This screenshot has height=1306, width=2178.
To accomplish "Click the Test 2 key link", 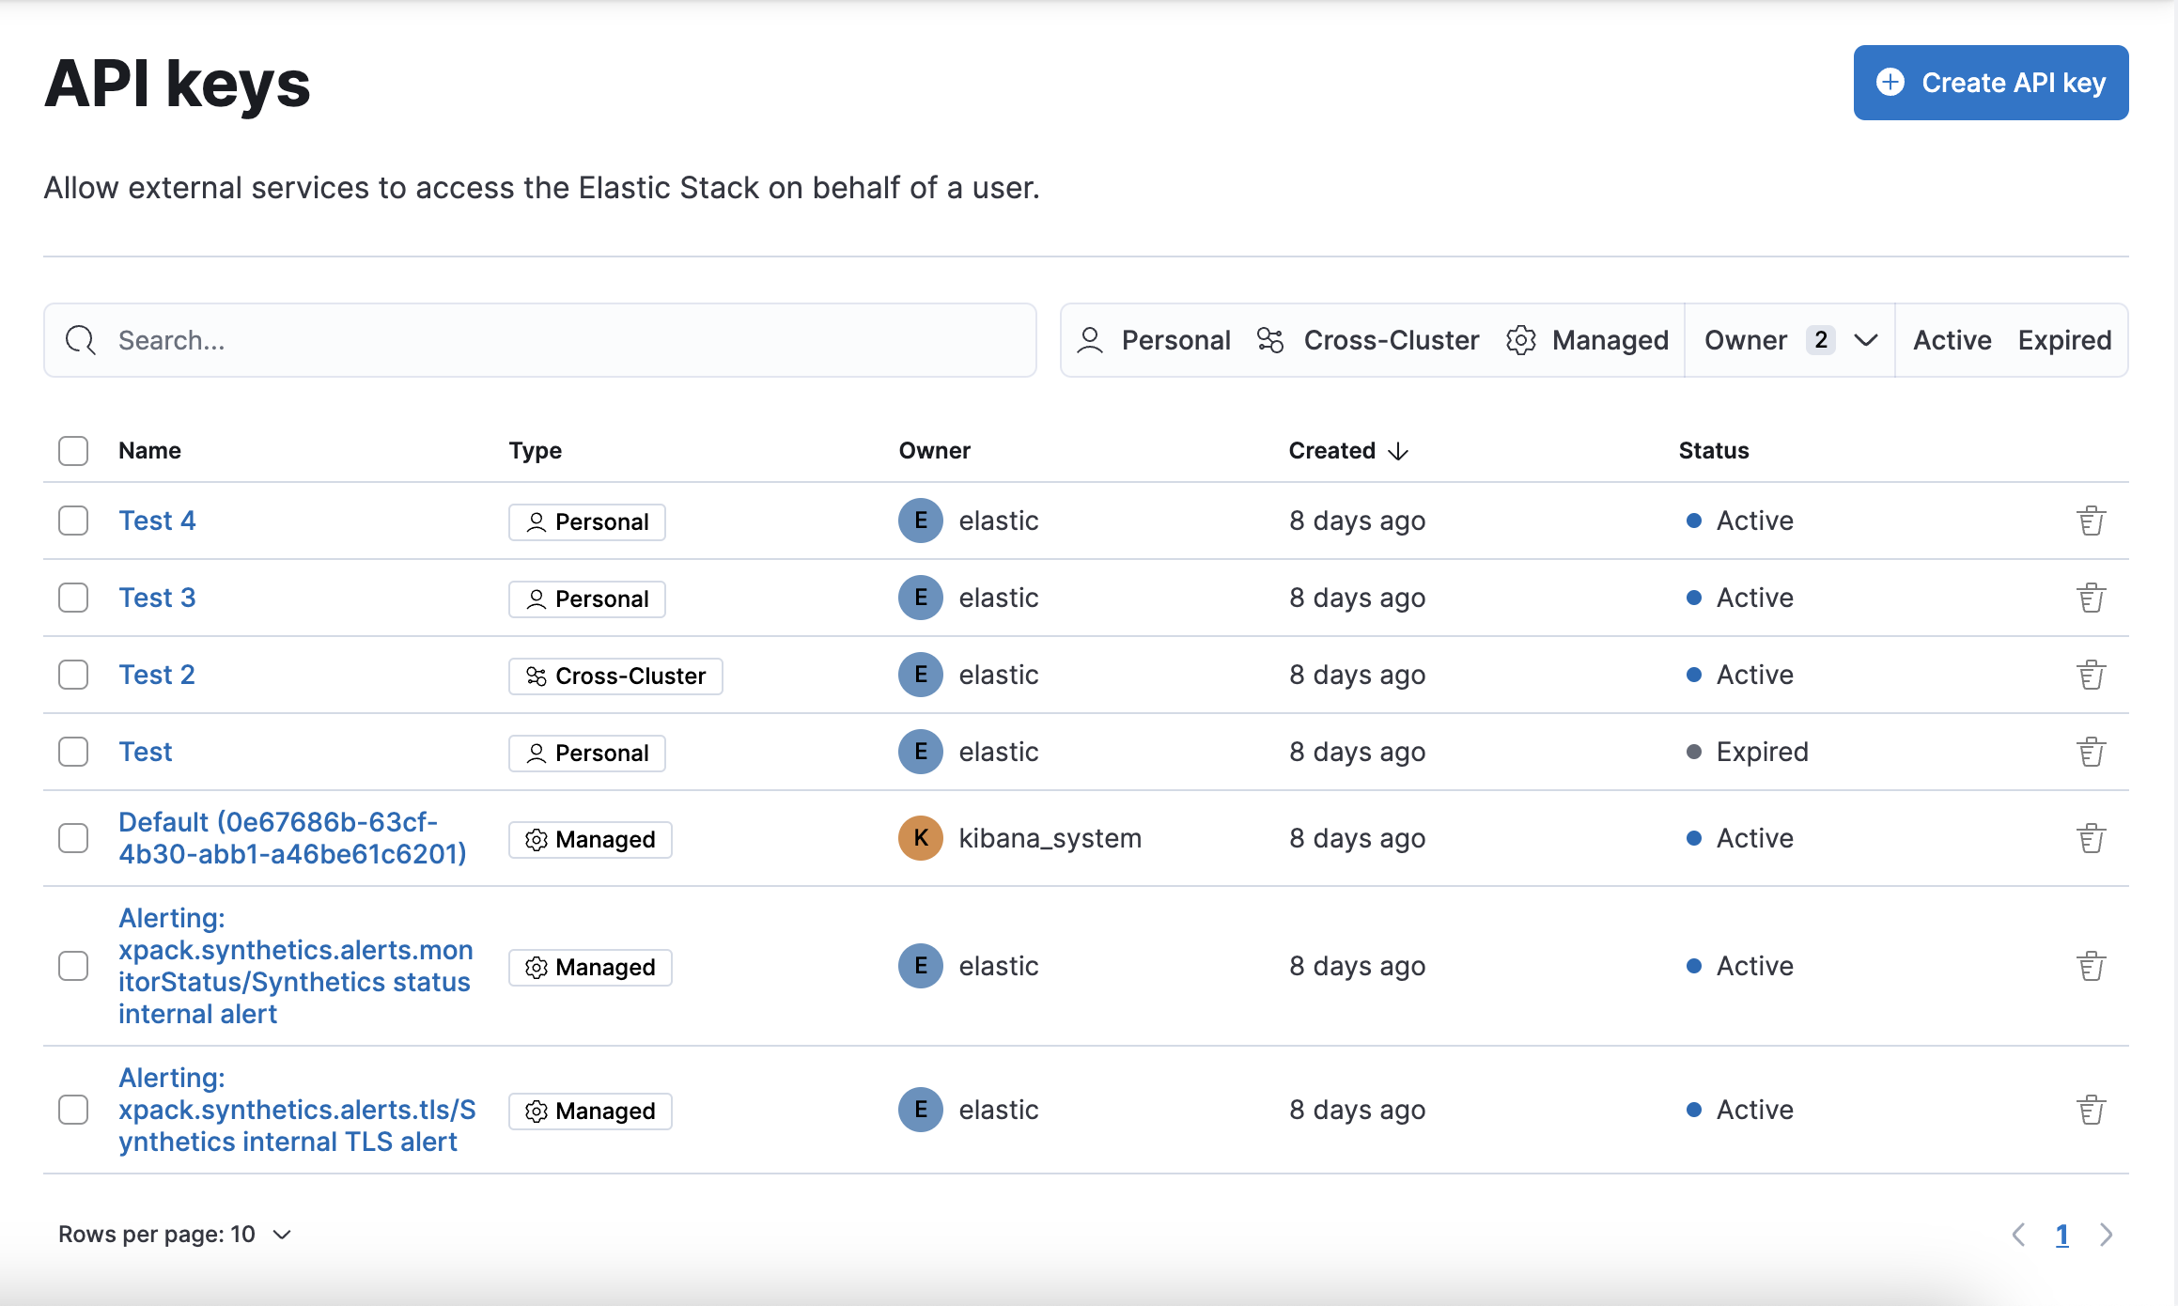I will click(154, 675).
